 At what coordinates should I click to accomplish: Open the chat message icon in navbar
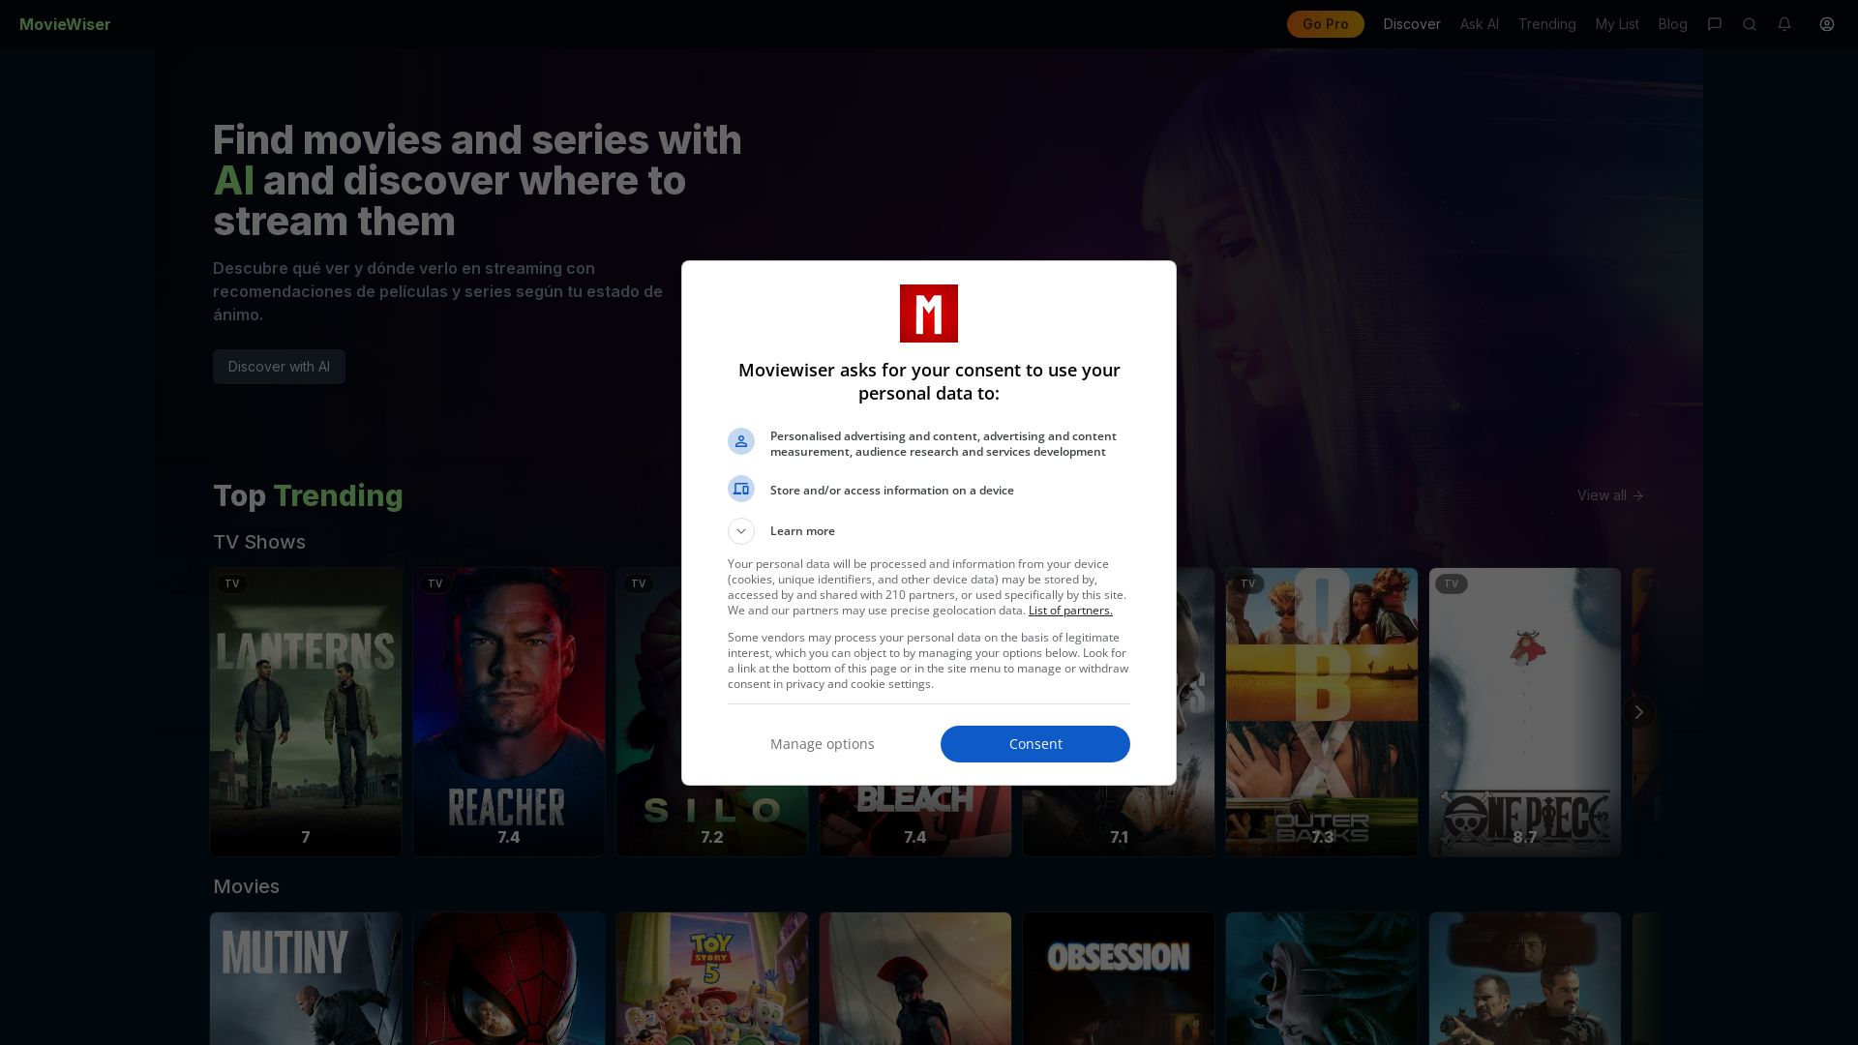pyautogui.click(x=1715, y=24)
